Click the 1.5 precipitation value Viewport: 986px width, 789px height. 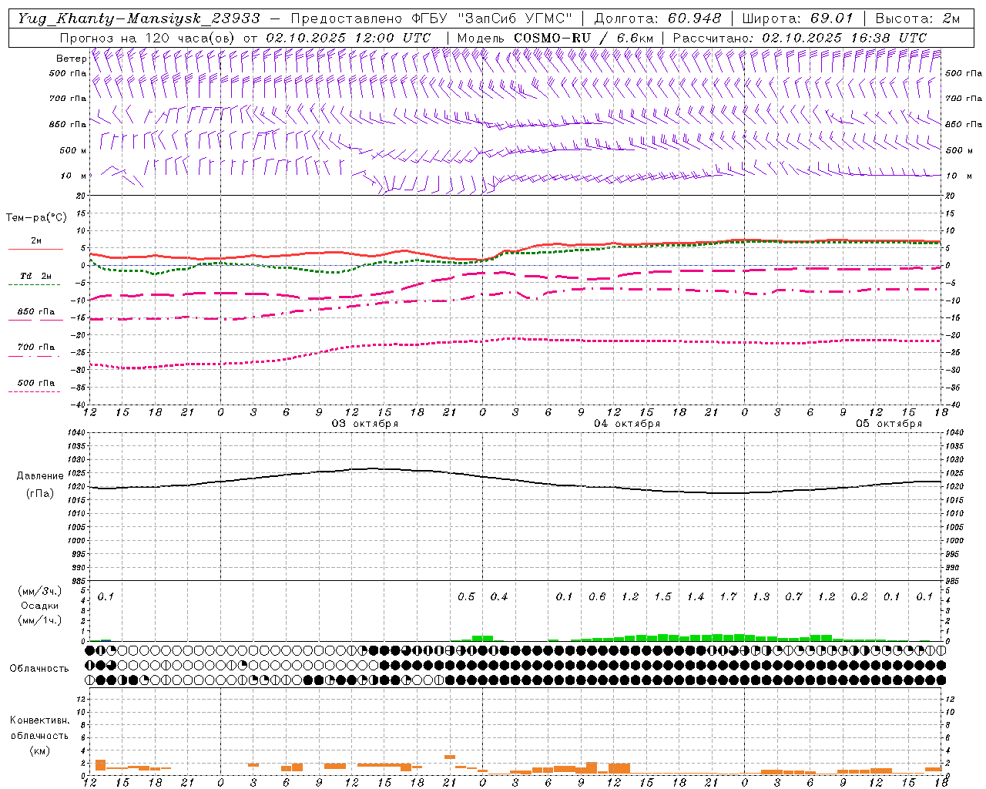(x=662, y=596)
